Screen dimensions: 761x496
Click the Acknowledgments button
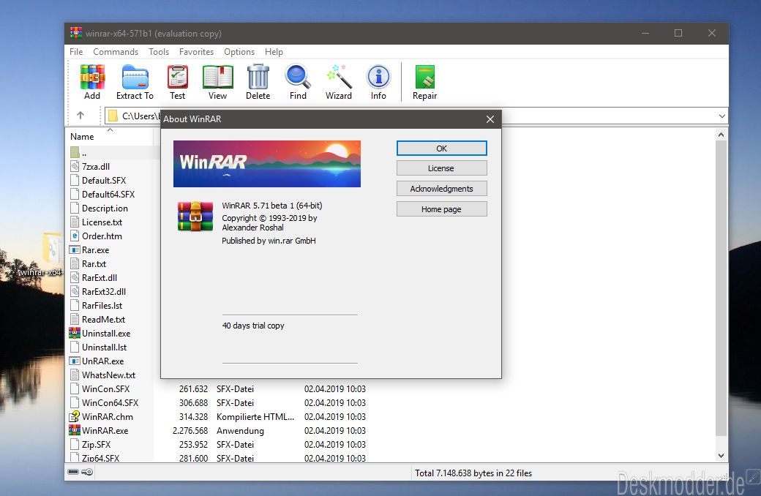pyautogui.click(x=442, y=189)
